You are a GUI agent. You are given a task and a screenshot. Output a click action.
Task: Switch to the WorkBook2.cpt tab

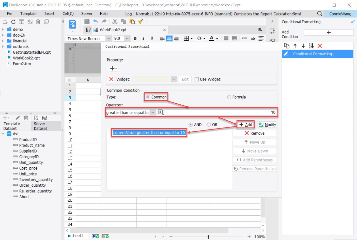click(x=113, y=30)
